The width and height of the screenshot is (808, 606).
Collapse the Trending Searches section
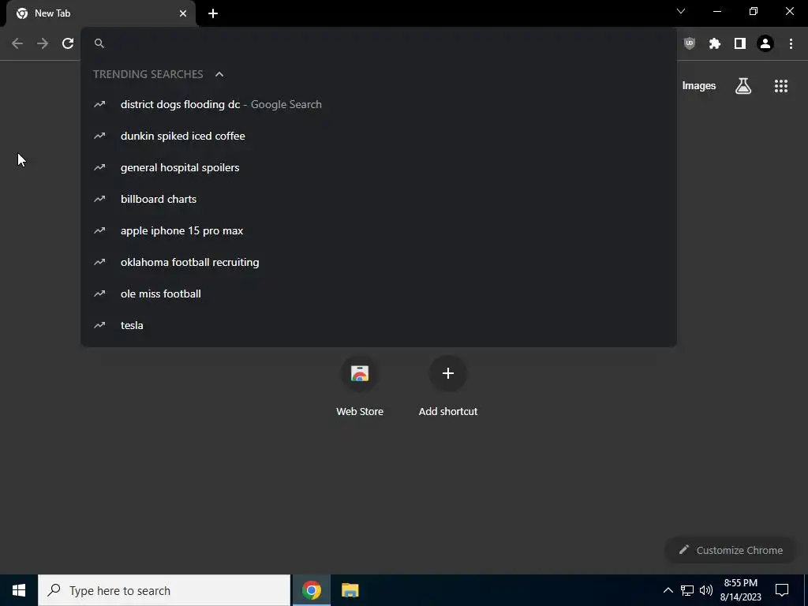(x=219, y=74)
